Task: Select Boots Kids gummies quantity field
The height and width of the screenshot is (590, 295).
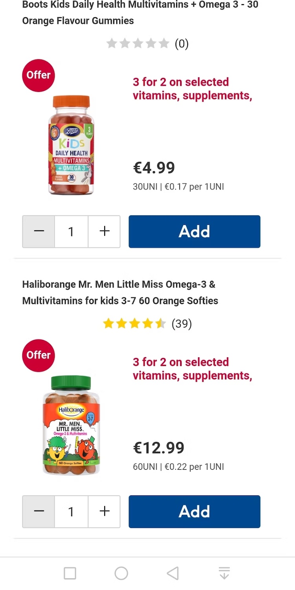Action: click(x=71, y=232)
